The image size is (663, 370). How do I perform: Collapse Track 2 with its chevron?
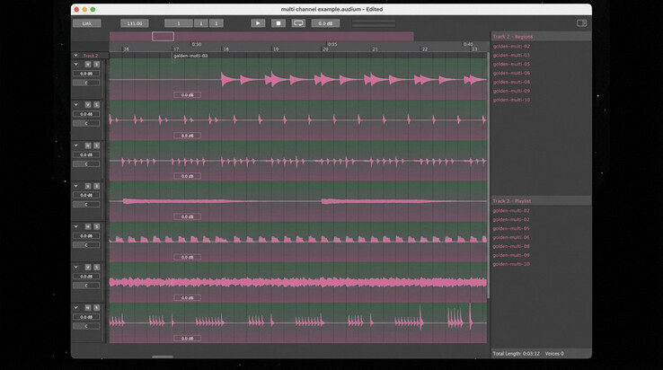coord(75,56)
